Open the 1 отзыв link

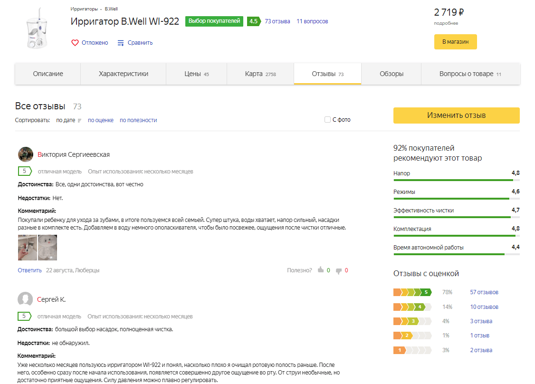click(480, 336)
